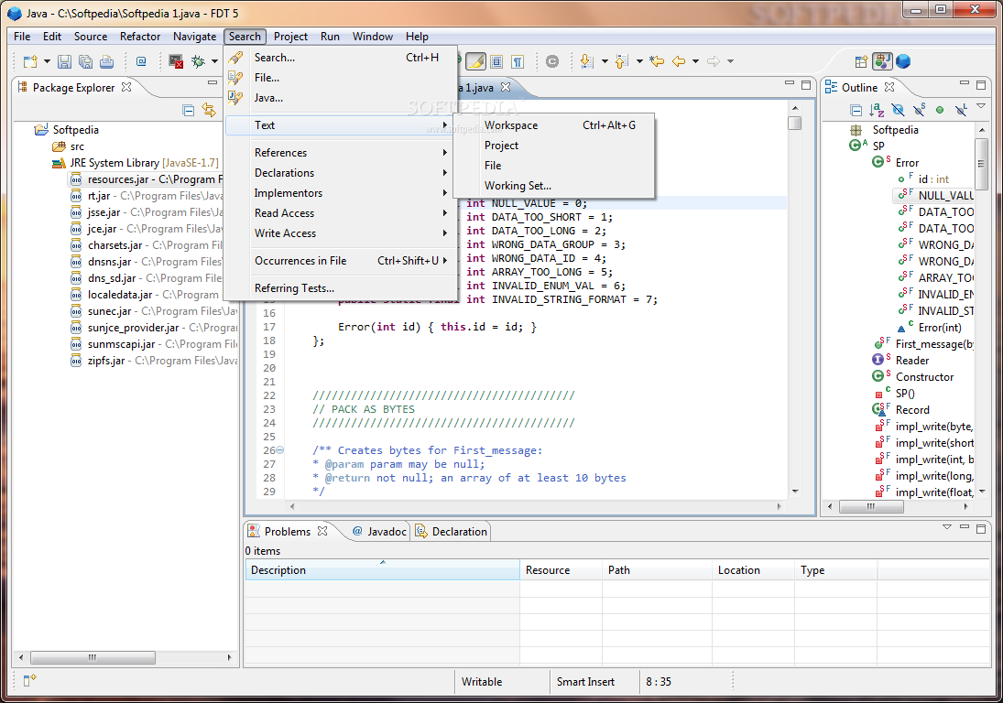
Task: Click the Print toolbar icon
Action: pos(107,61)
